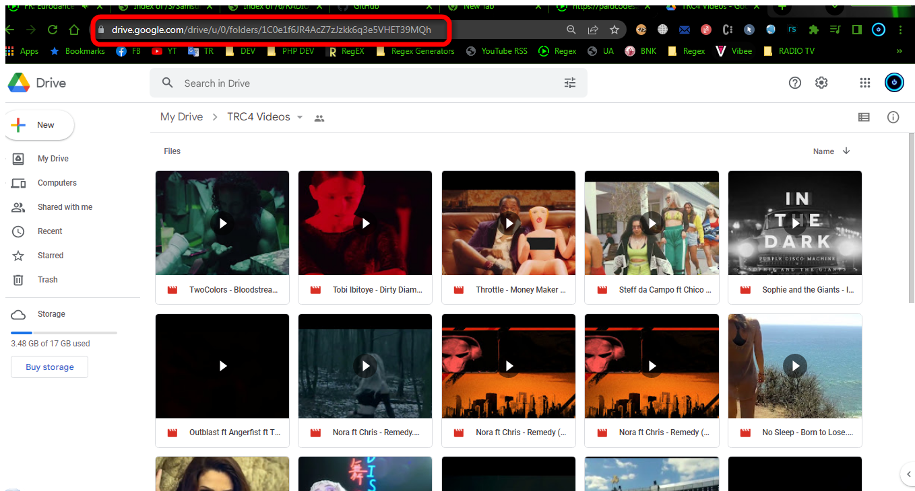Toggle the view details info panel
The image size is (915, 491).
(x=893, y=117)
